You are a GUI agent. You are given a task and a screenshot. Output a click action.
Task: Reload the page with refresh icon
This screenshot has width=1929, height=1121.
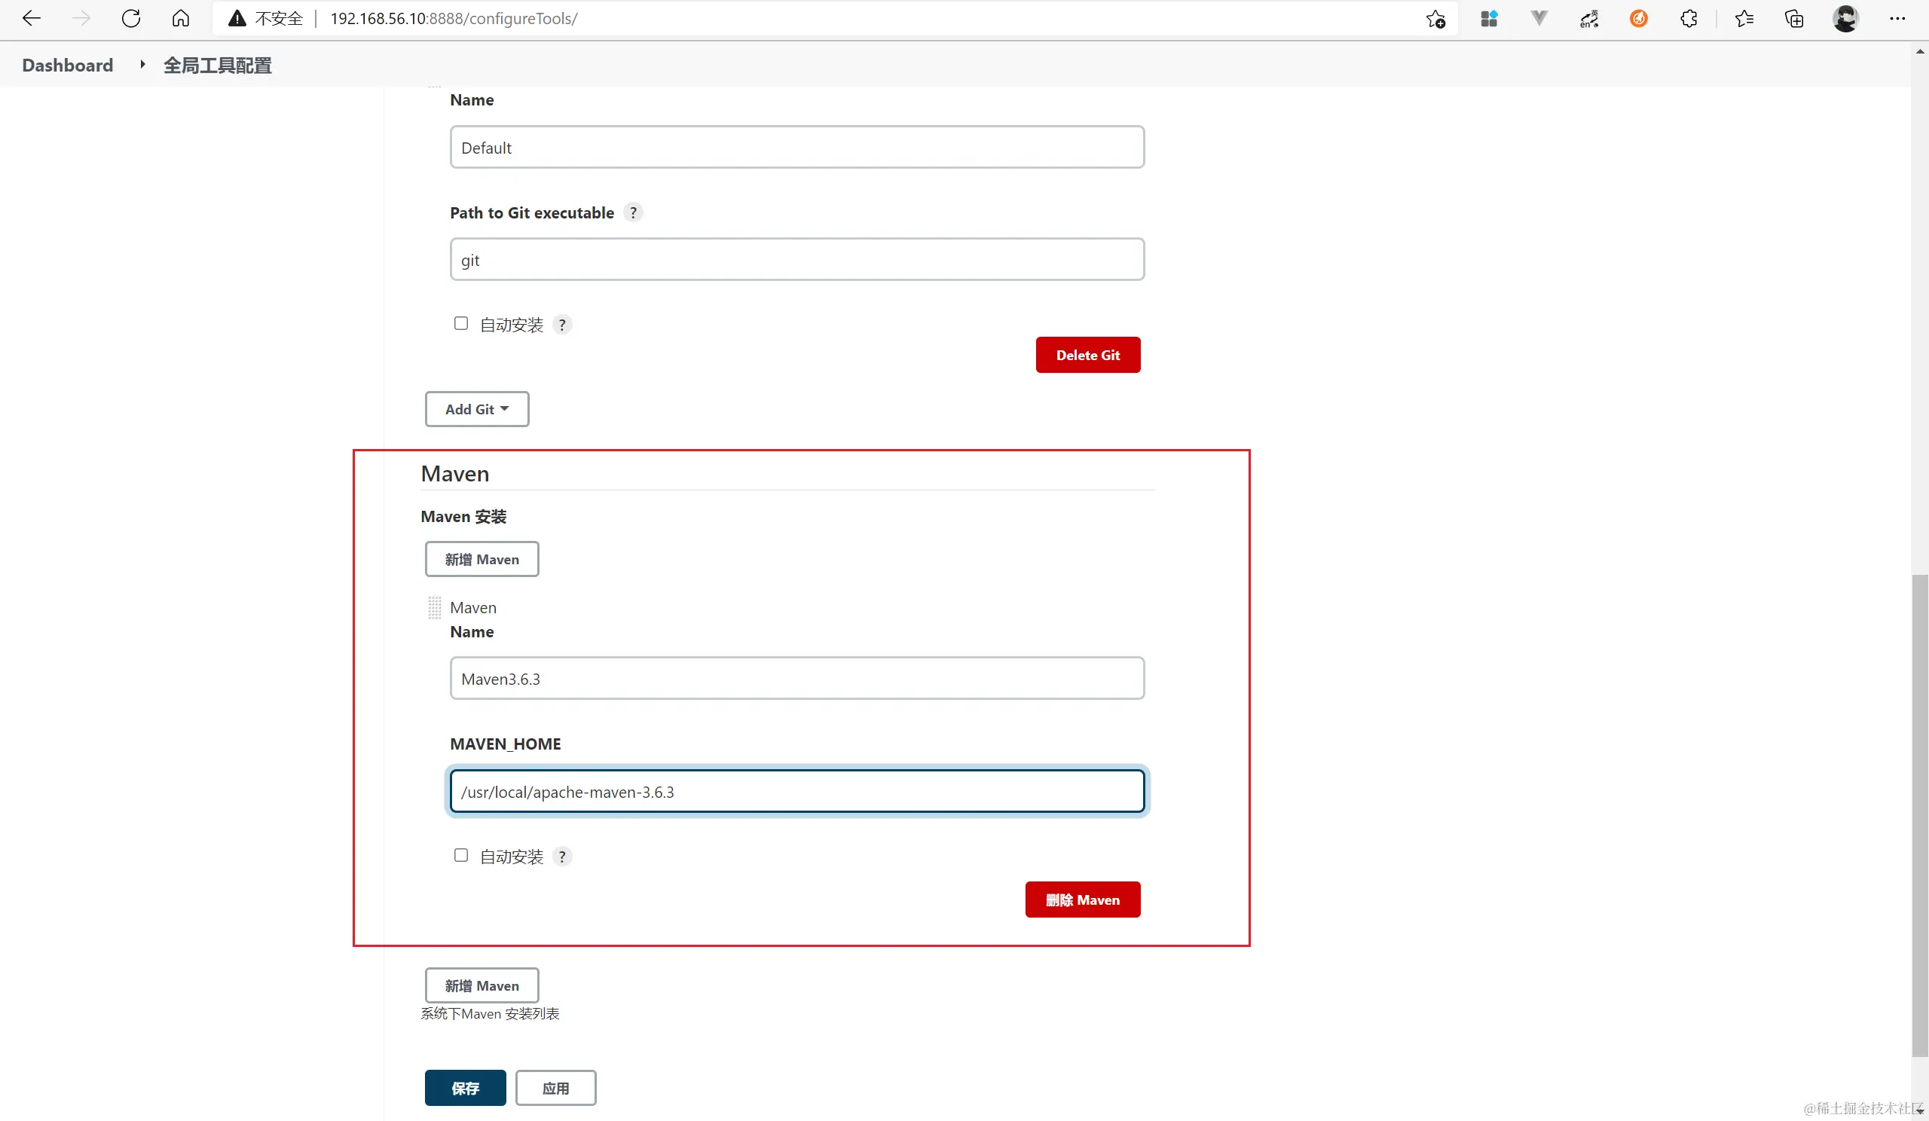coord(131,18)
